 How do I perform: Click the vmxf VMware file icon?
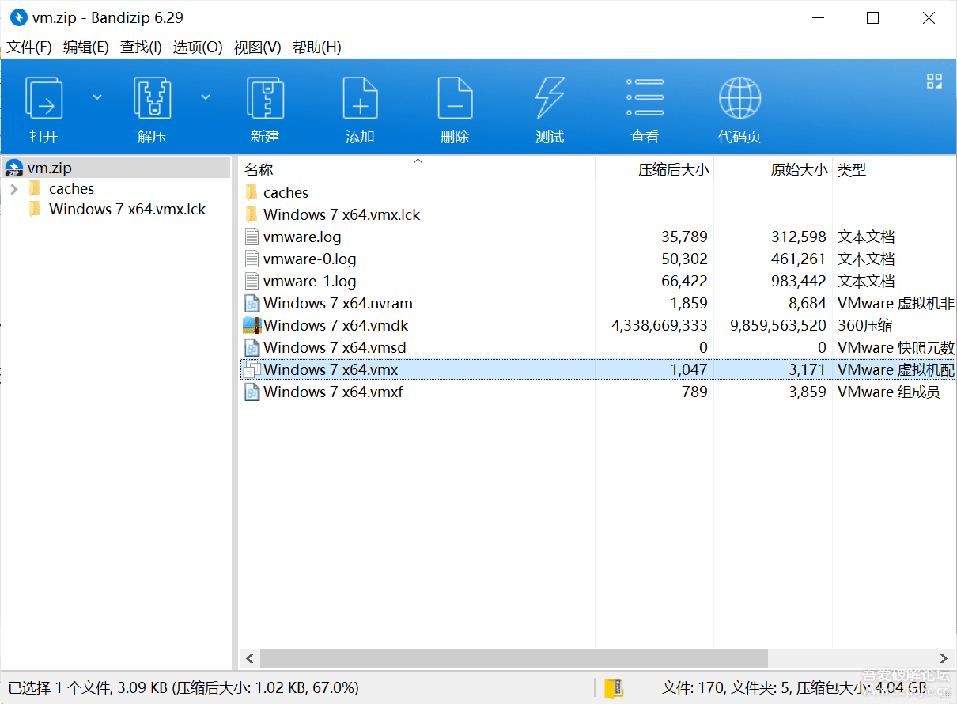point(252,392)
